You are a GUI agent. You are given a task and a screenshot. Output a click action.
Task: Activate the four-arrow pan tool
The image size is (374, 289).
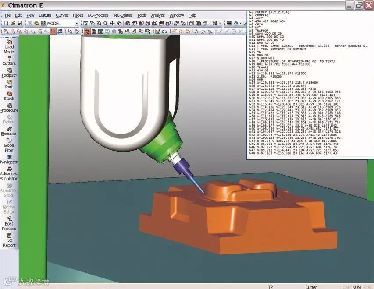tap(112, 23)
